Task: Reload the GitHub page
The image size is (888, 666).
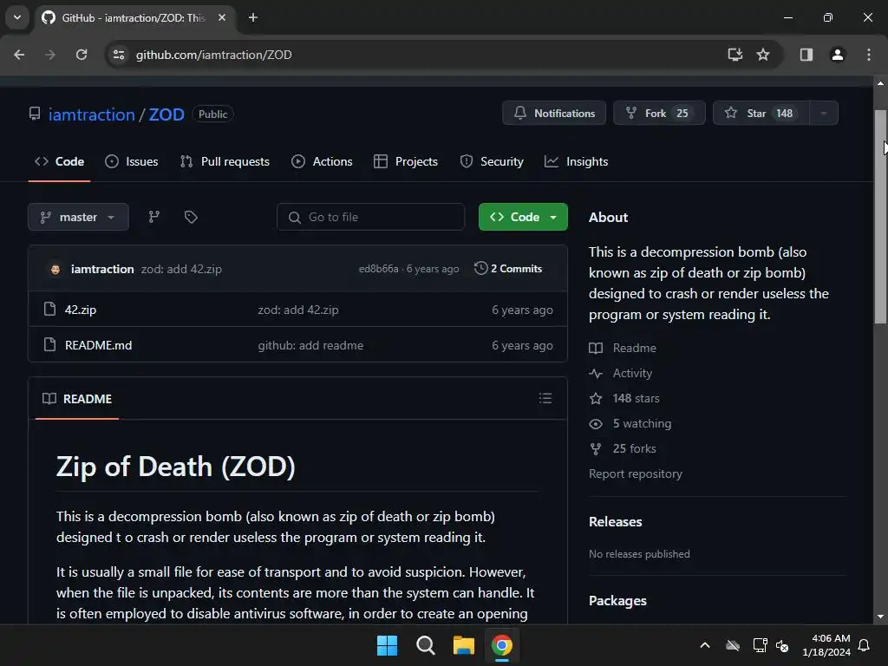Action: [82, 55]
